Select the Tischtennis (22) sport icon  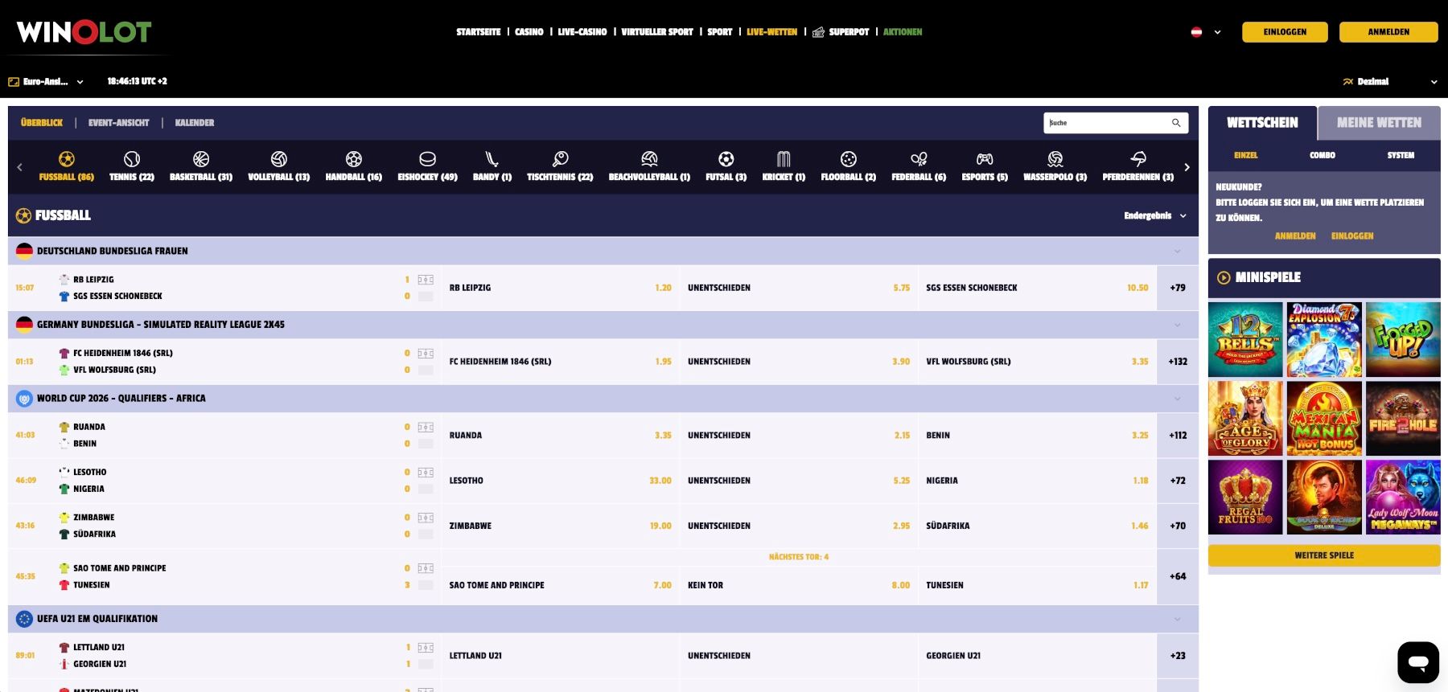point(560,159)
